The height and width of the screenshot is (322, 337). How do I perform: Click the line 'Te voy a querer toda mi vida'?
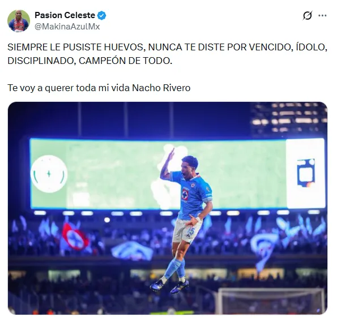pyautogui.click(x=69, y=88)
